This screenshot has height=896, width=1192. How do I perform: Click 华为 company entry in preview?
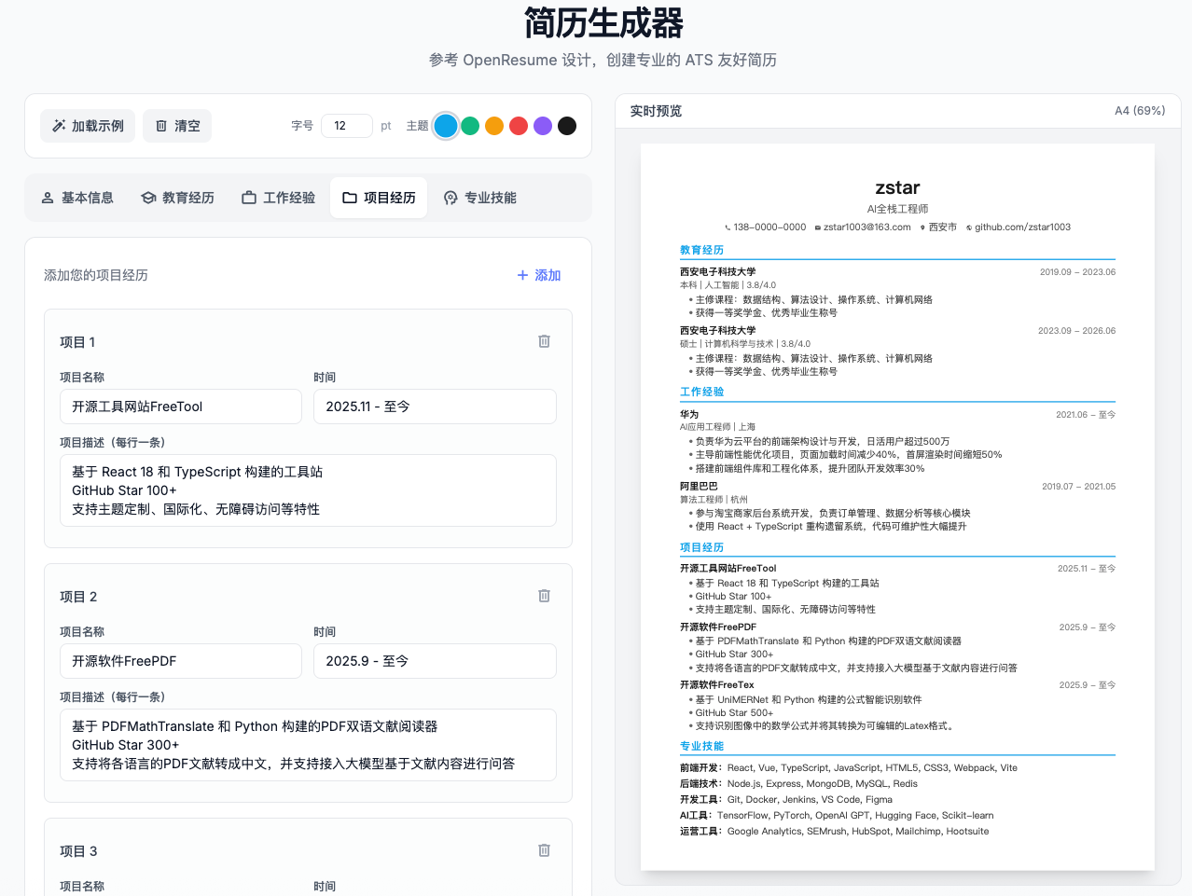click(689, 414)
